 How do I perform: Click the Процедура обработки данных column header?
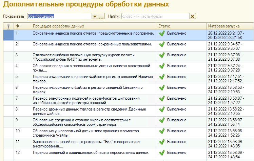pos(93,26)
